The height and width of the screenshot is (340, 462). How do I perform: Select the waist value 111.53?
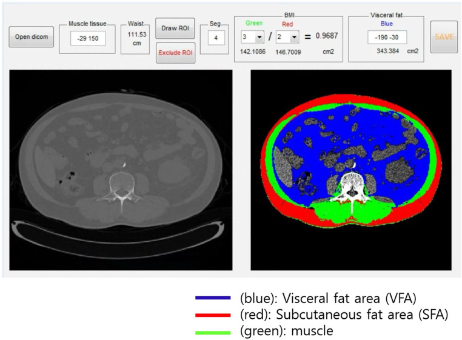tap(136, 35)
